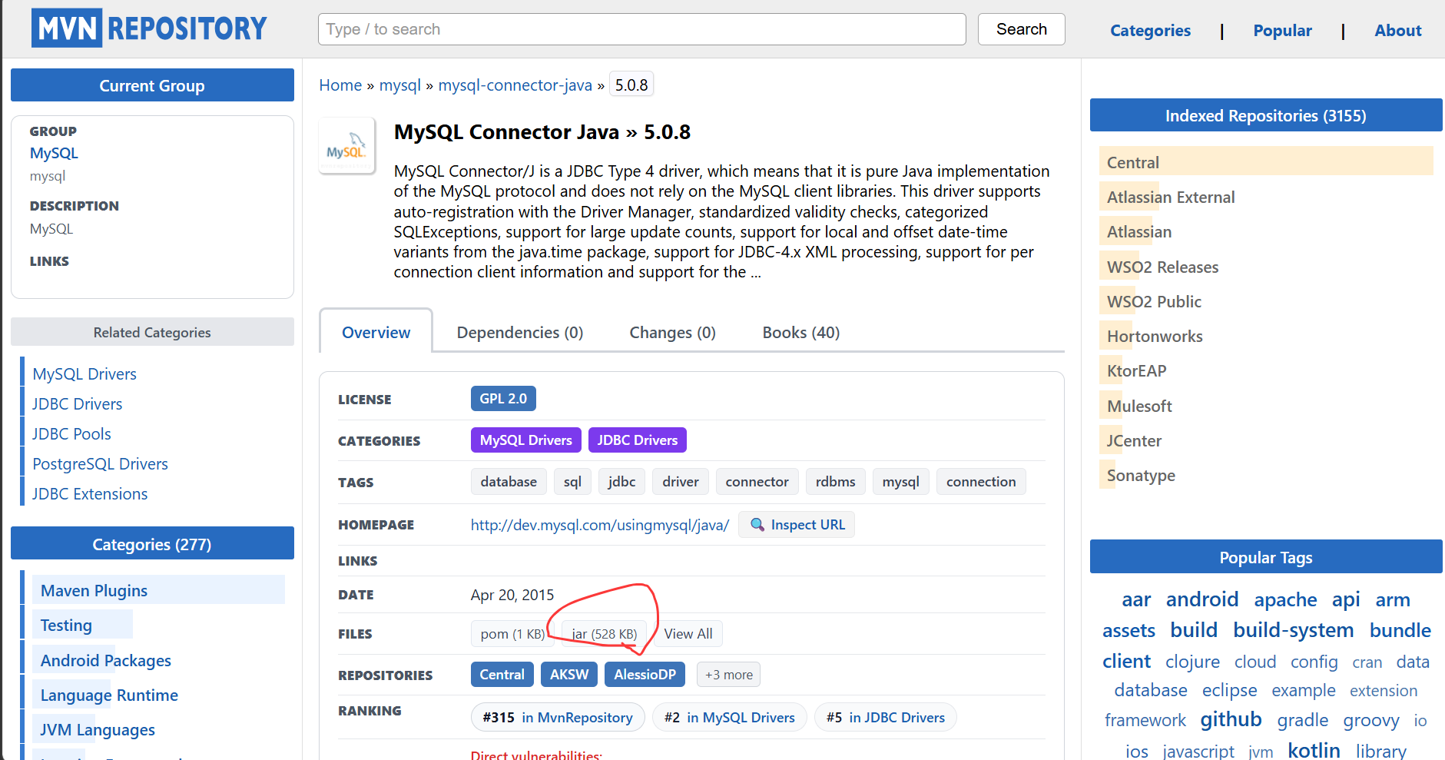
Task: Switch to the Overview tab
Action: (x=376, y=332)
